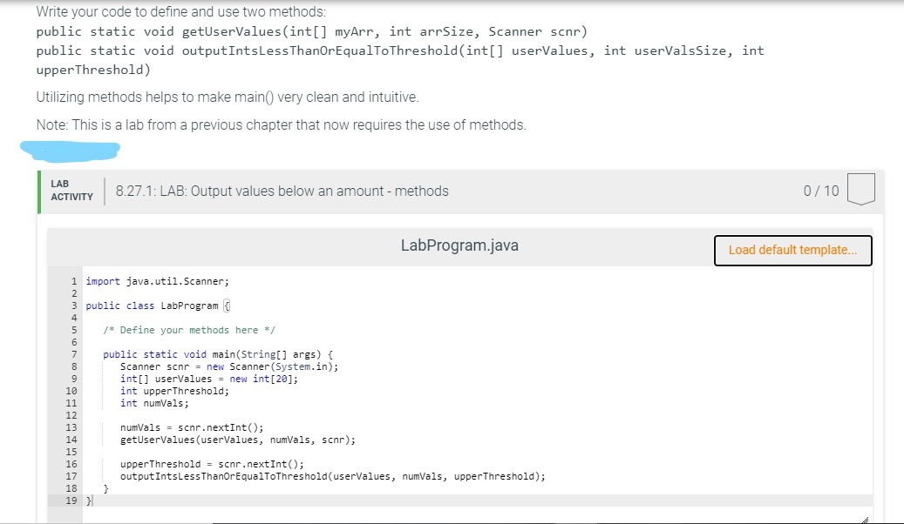
Task: Click the Load default template button
Action: click(x=792, y=250)
